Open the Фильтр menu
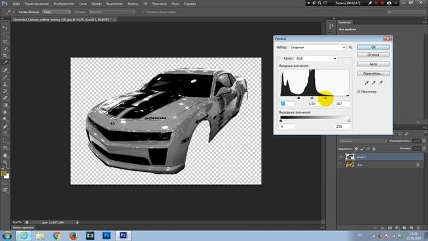The height and width of the screenshot is (241, 428). 133,4
